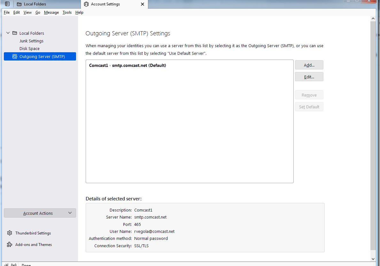Click the Add-ons puzzle piece icon

click(10, 245)
